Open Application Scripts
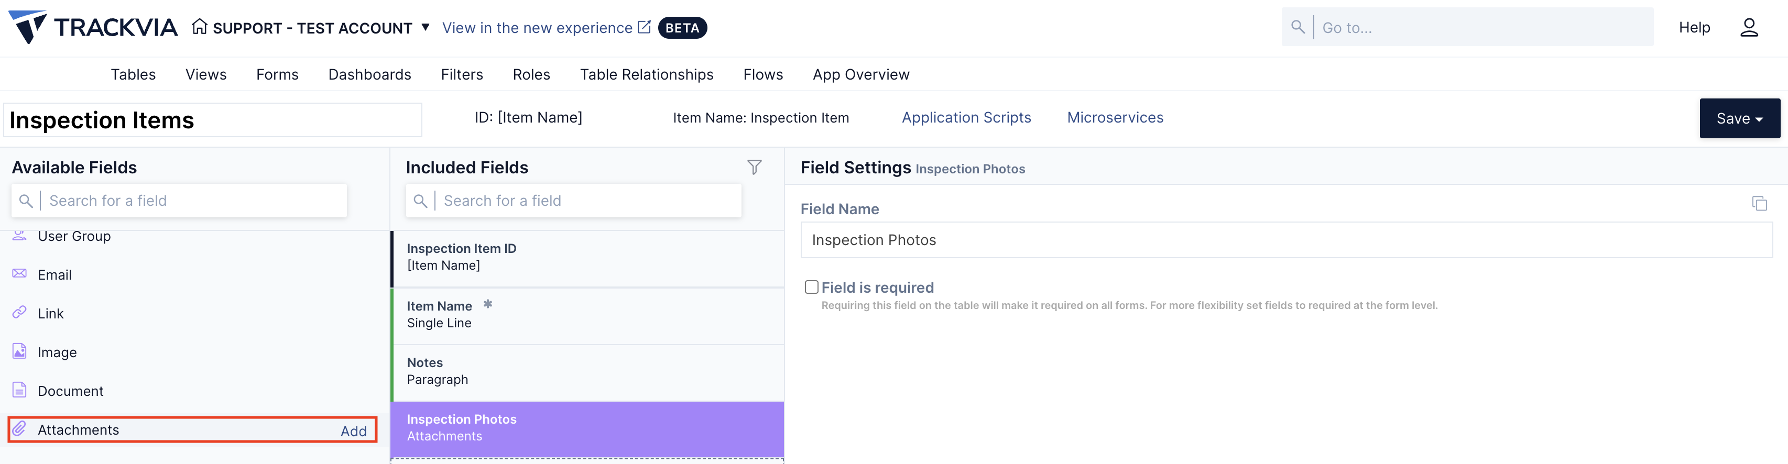This screenshot has height=464, width=1788. [x=966, y=118]
